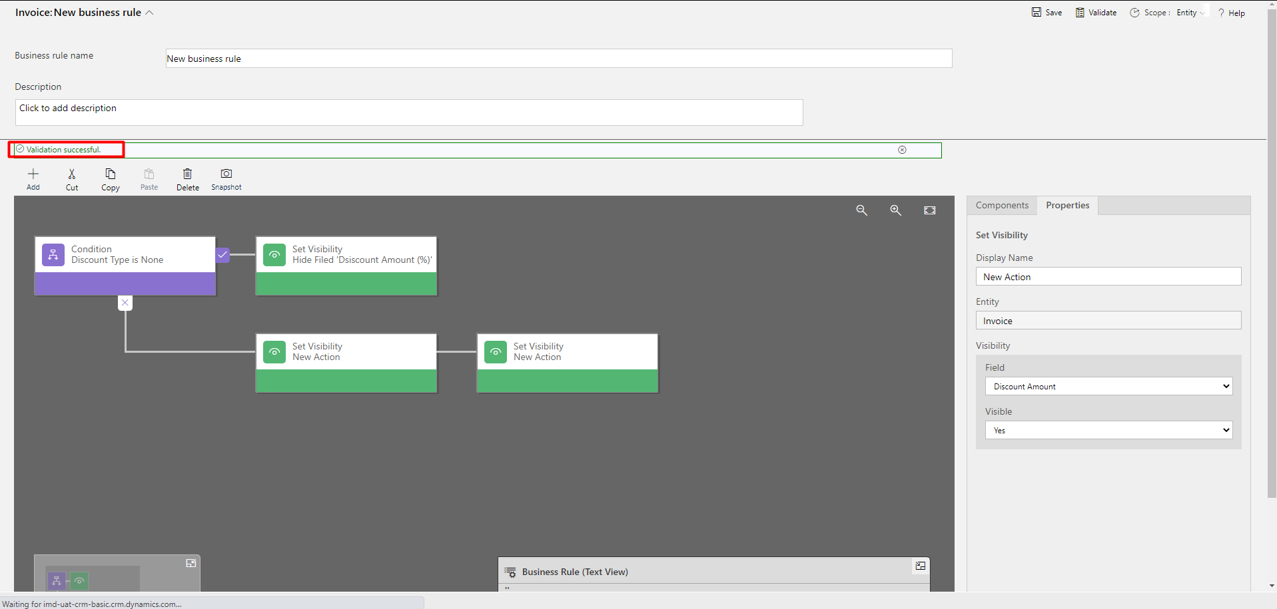The height and width of the screenshot is (609, 1277).
Task: Select the Cut tool in the designer toolbar
Action: (71, 178)
